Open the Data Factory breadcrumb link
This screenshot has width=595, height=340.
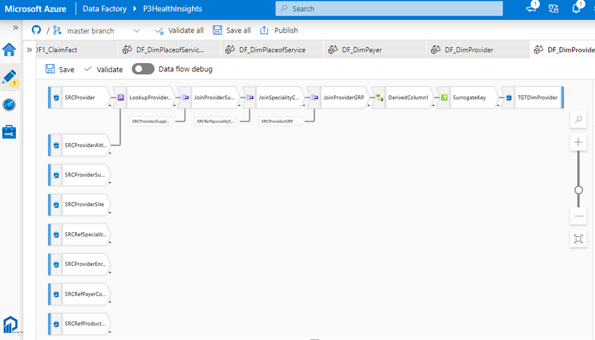105,9
